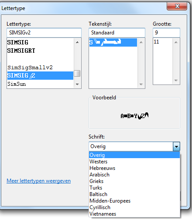Select SIMSIG font in list
The height and width of the screenshot is (220, 192).
40,42
